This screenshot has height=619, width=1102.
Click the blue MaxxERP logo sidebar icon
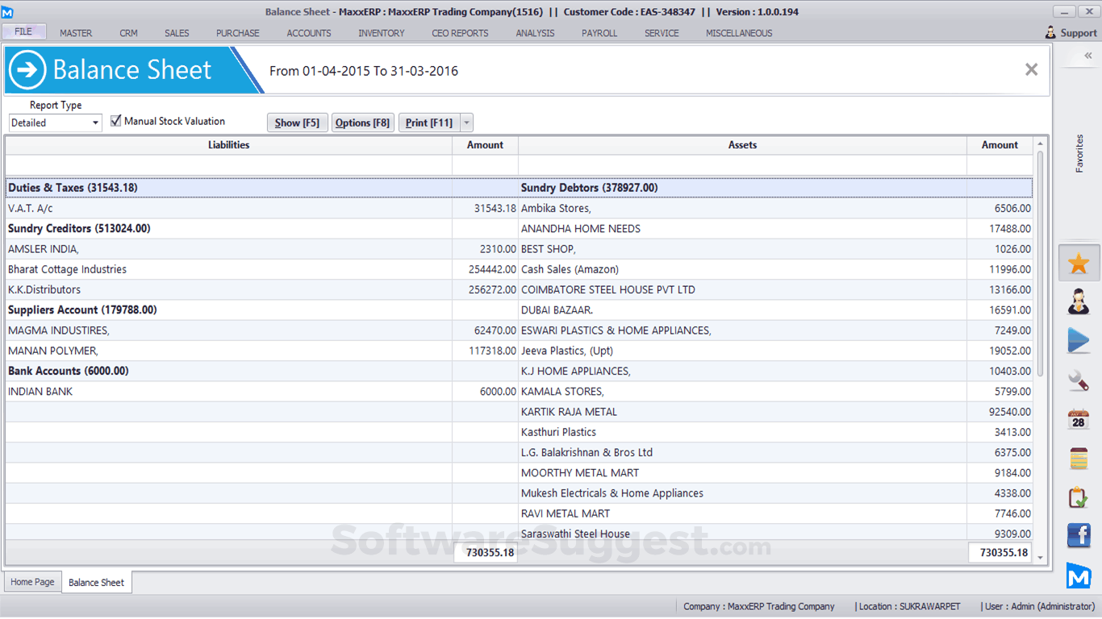click(1079, 575)
